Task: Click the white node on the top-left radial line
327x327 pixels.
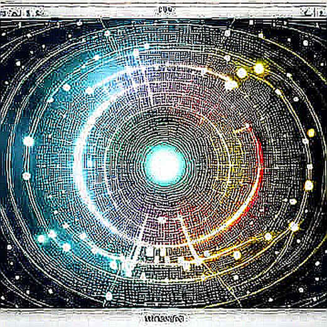Action: 107,33
